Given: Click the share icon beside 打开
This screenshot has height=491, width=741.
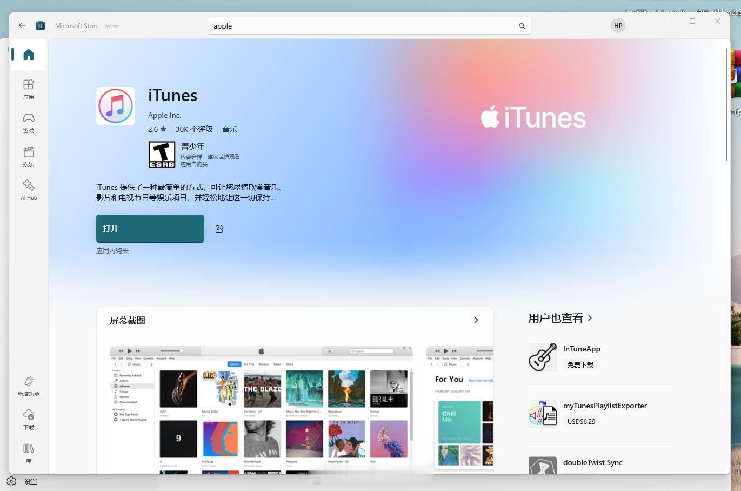Looking at the screenshot, I should (x=219, y=229).
